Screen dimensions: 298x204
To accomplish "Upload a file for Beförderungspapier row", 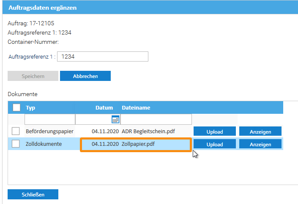I will pyautogui.click(x=215, y=132).
